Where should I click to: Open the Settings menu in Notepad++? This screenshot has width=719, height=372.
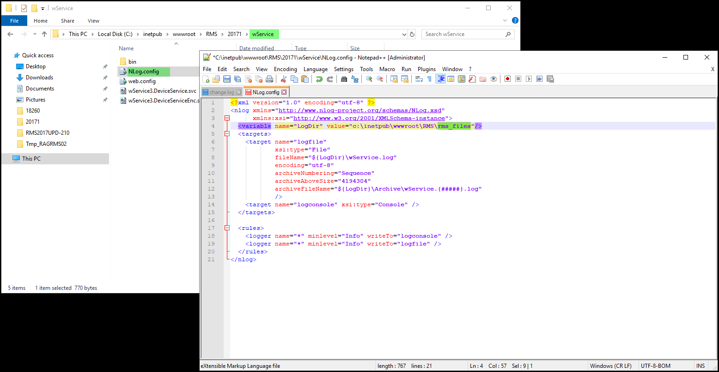pos(344,69)
